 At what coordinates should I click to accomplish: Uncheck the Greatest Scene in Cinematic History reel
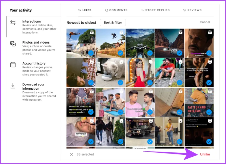click(209, 142)
